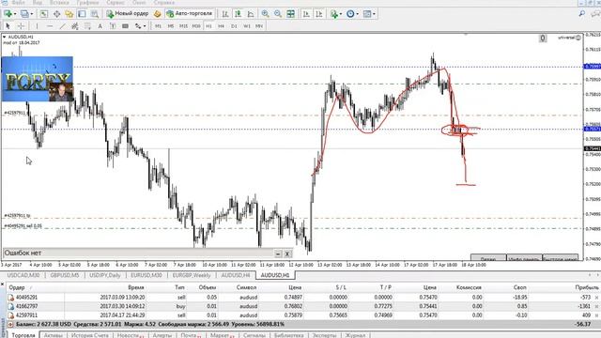Expand the Profiles dropdown arrow
Screen dimensions: 601x338
(31, 14)
